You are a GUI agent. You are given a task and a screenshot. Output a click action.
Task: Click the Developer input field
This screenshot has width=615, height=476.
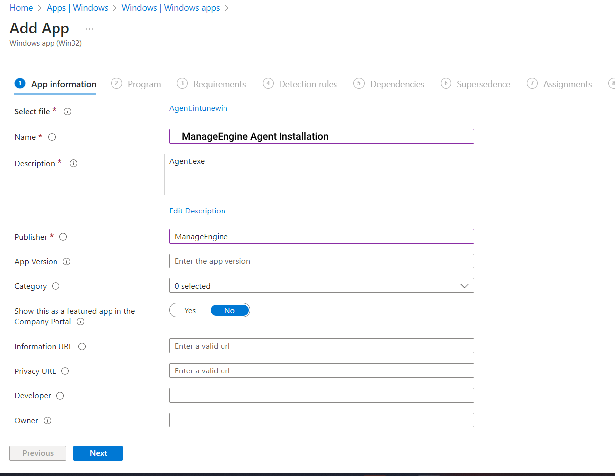322,395
